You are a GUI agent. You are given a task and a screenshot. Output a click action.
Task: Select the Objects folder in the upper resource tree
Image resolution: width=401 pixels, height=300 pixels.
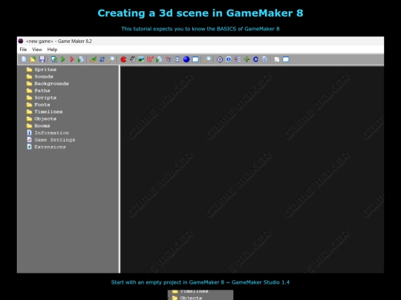(45, 119)
